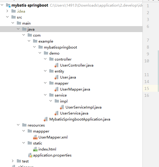Collapse the mybatis-springboot project root

coord(2,5)
